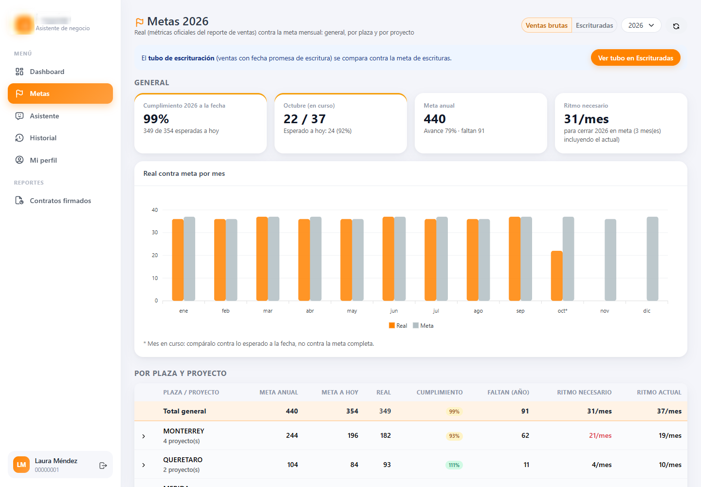Click the Historial clock icon

(19, 138)
